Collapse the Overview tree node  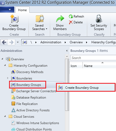[2, 59]
